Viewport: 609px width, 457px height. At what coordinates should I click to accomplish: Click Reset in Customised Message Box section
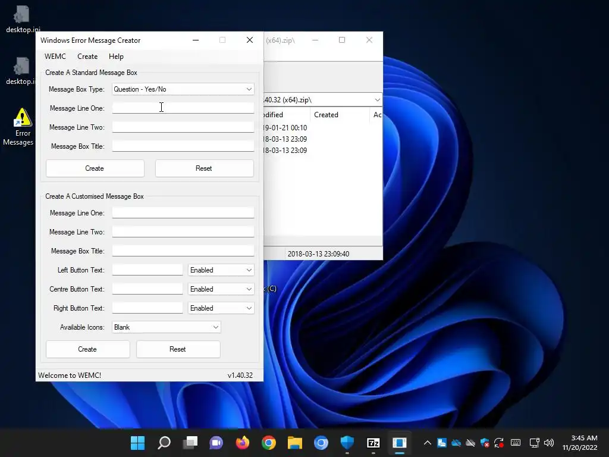click(178, 349)
